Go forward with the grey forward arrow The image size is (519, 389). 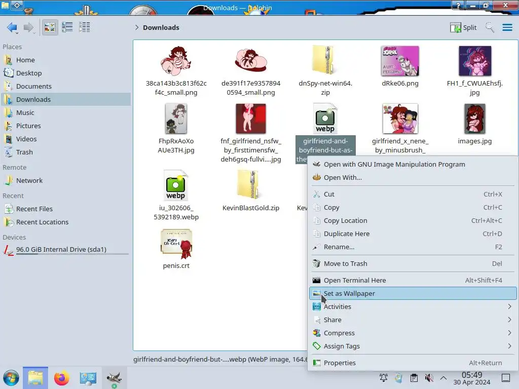pyautogui.click(x=29, y=27)
